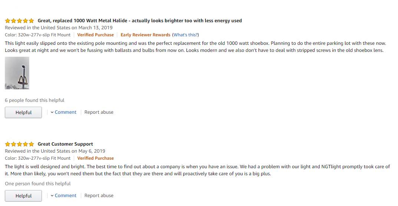
Task: Click the five-star rating of the Metal Halide review
Action: point(19,21)
